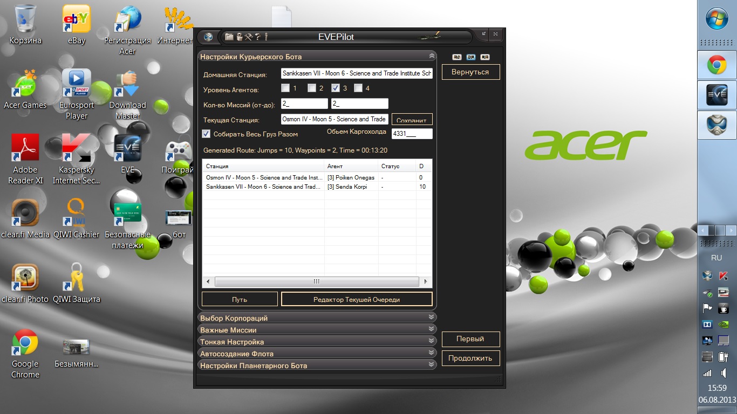
Task: Click the RU language indicator in taskbar
Action: coord(716,258)
